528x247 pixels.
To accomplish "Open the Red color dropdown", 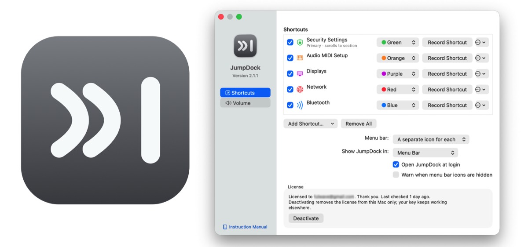I will pyautogui.click(x=398, y=89).
